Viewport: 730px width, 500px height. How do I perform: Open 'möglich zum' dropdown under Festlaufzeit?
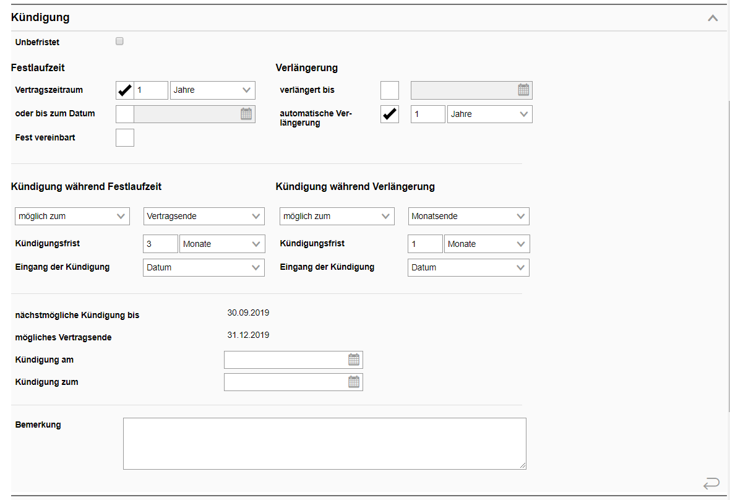(x=72, y=216)
